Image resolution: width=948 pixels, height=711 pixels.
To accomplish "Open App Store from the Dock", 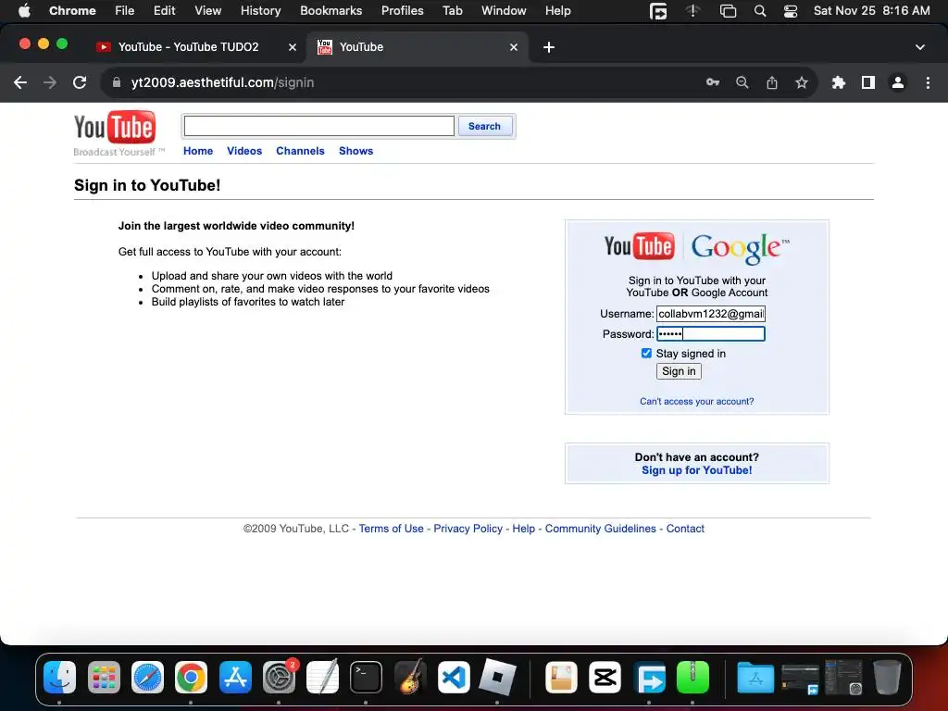I will pos(235,677).
